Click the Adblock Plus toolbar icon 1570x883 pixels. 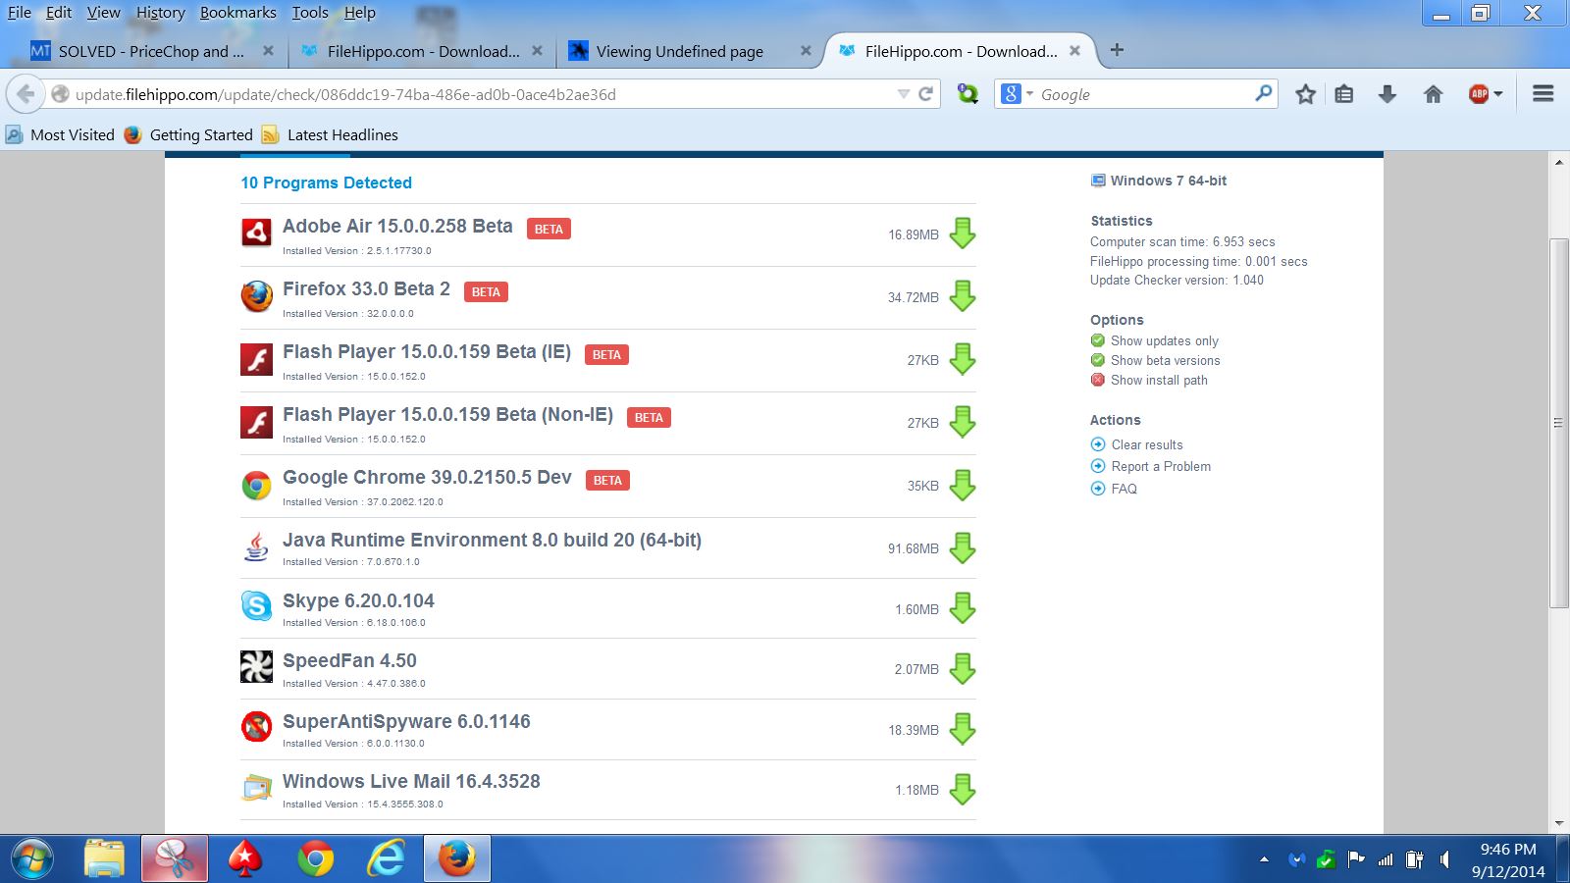point(1479,94)
